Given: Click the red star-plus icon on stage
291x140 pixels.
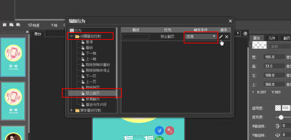Looking at the screenshot, I should click(170, 131).
